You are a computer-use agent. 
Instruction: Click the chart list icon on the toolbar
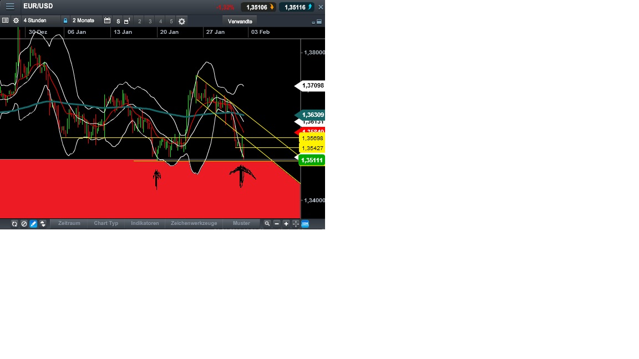(5, 21)
